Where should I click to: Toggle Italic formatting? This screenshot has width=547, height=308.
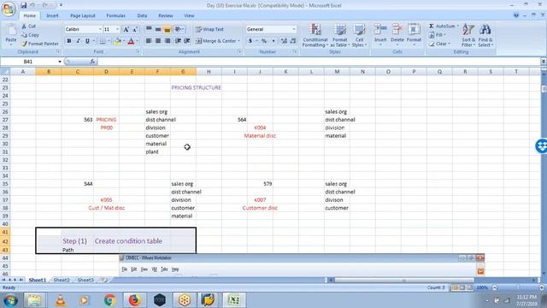tap(78, 41)
